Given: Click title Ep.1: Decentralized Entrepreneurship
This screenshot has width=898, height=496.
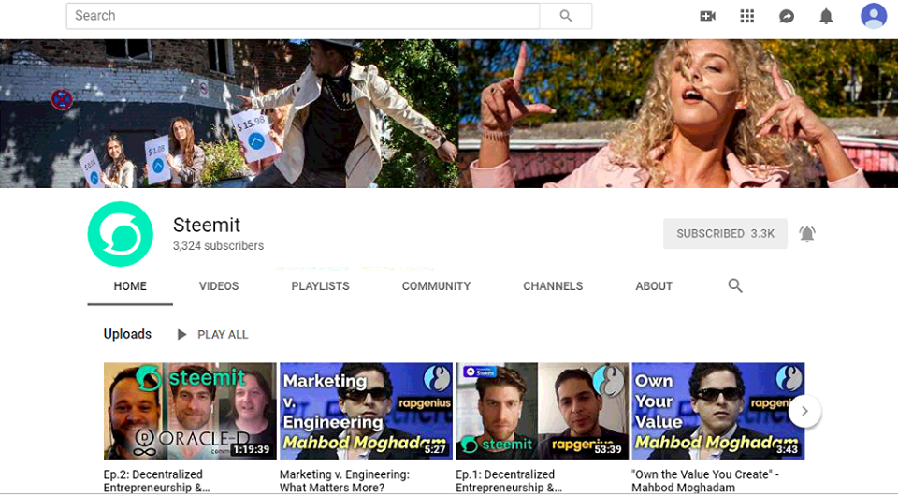Looking at the screenshot, I should pos(509,480).
